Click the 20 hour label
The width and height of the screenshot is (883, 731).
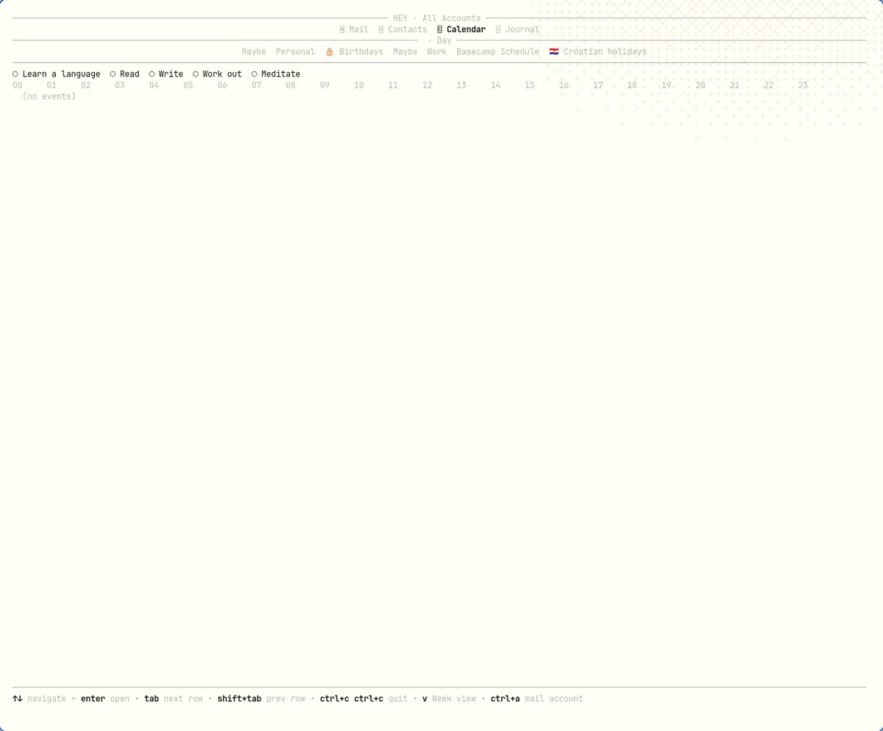701,85
